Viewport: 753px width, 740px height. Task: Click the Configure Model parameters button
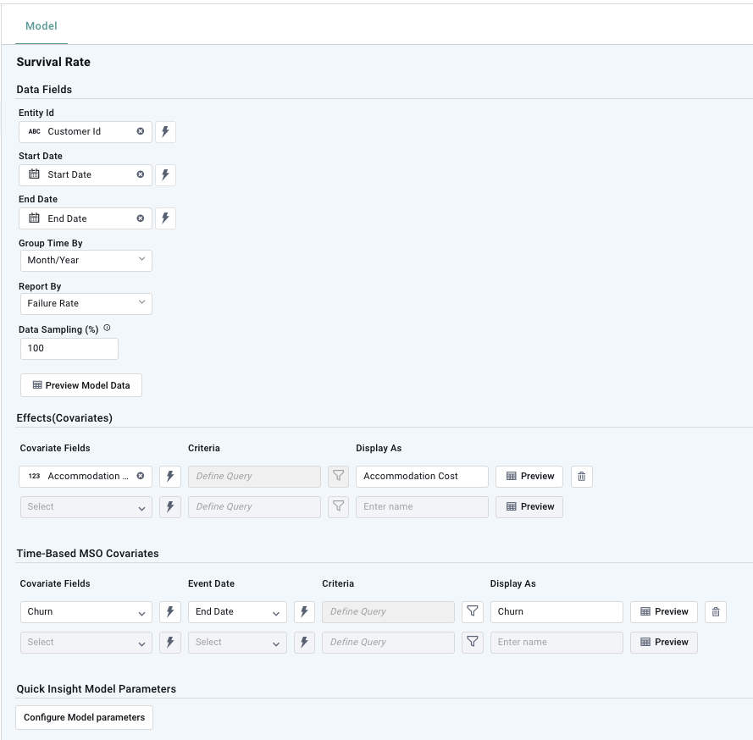click(x=84, y=717)
